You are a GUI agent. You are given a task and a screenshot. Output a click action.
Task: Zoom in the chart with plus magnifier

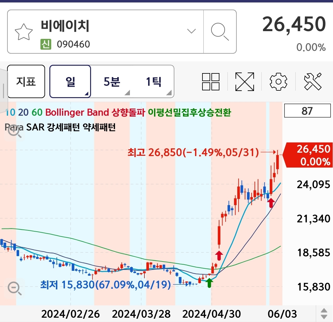coord(14,132)
